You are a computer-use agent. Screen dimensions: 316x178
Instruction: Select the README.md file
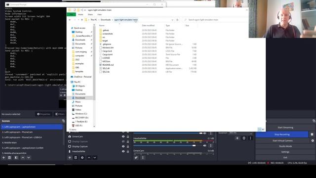[x=108, y=65]
